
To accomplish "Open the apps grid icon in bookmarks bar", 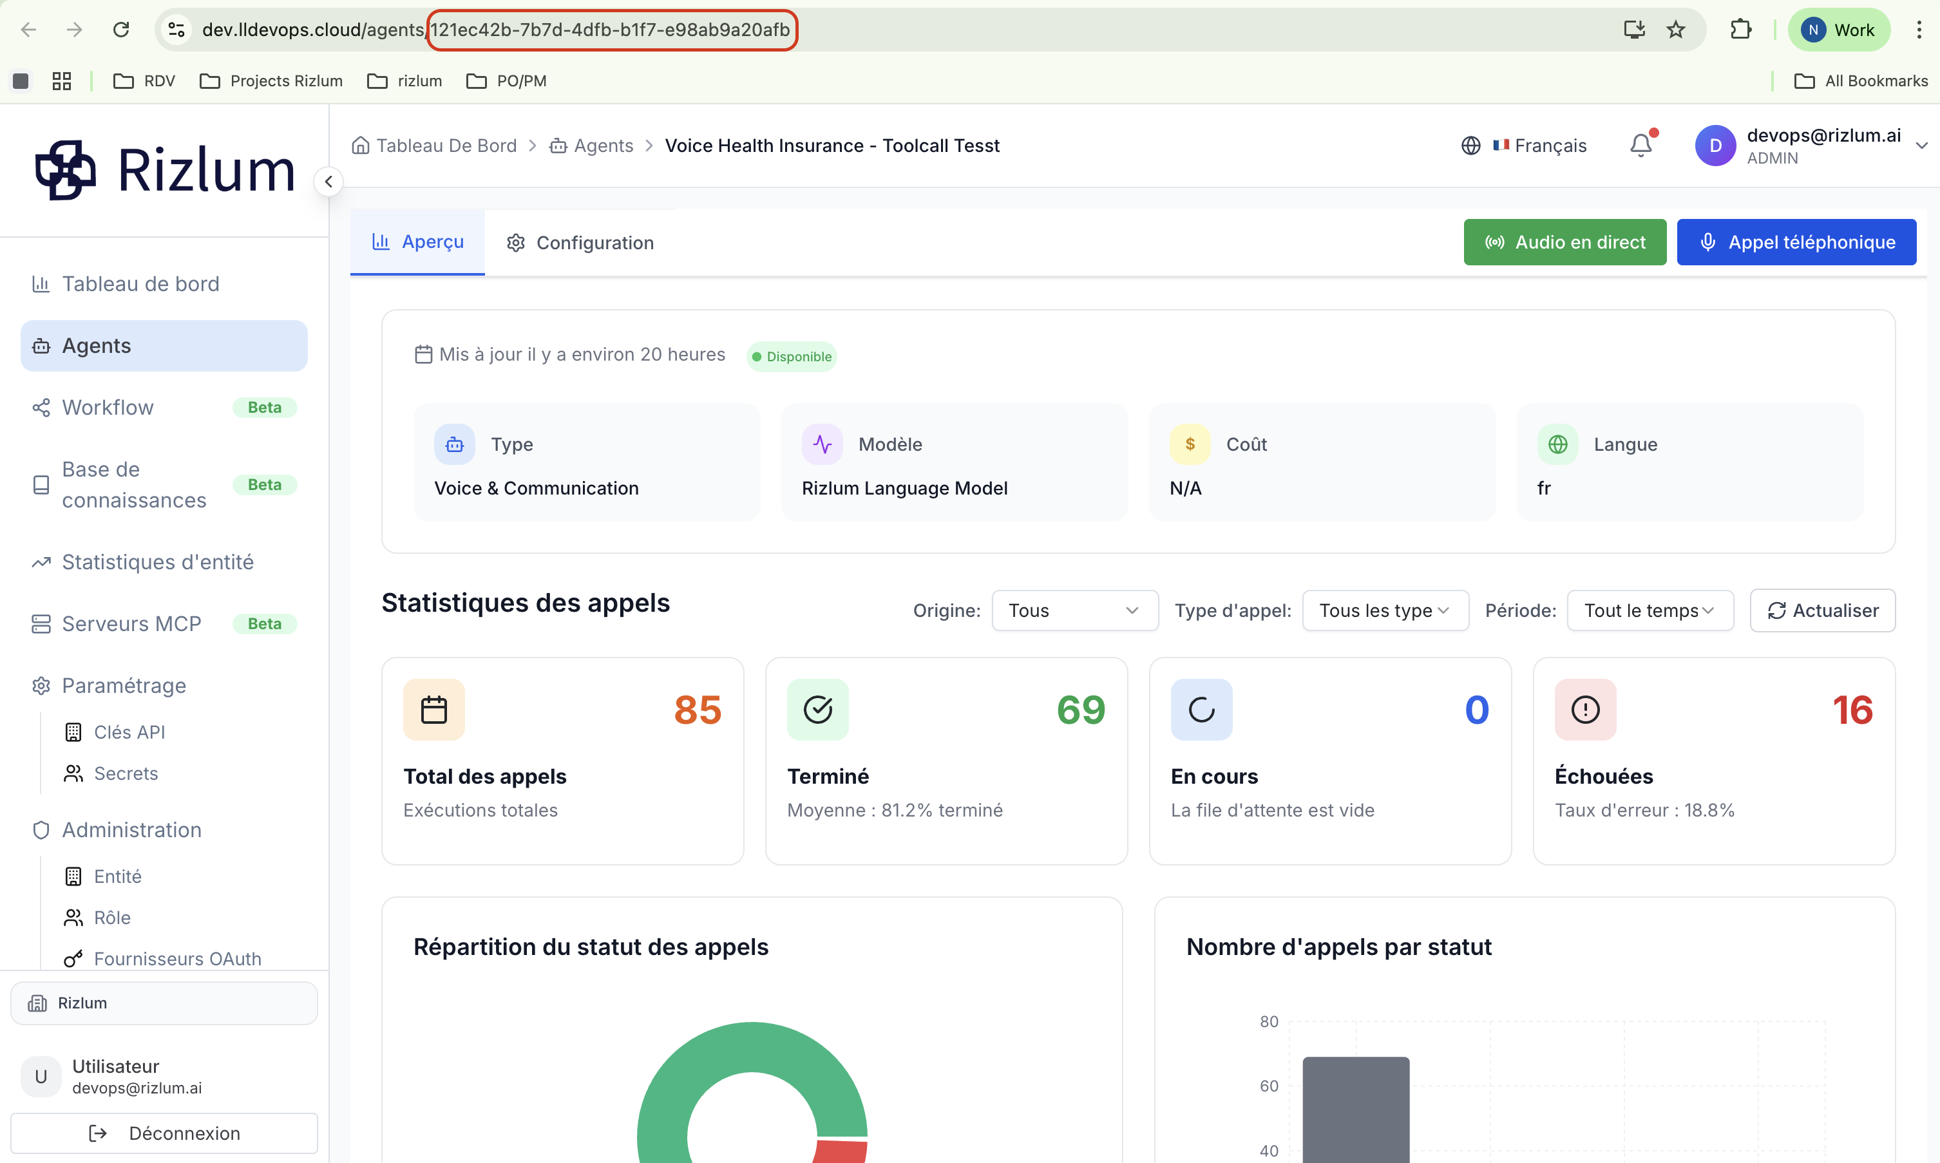I will coord(62,80).
